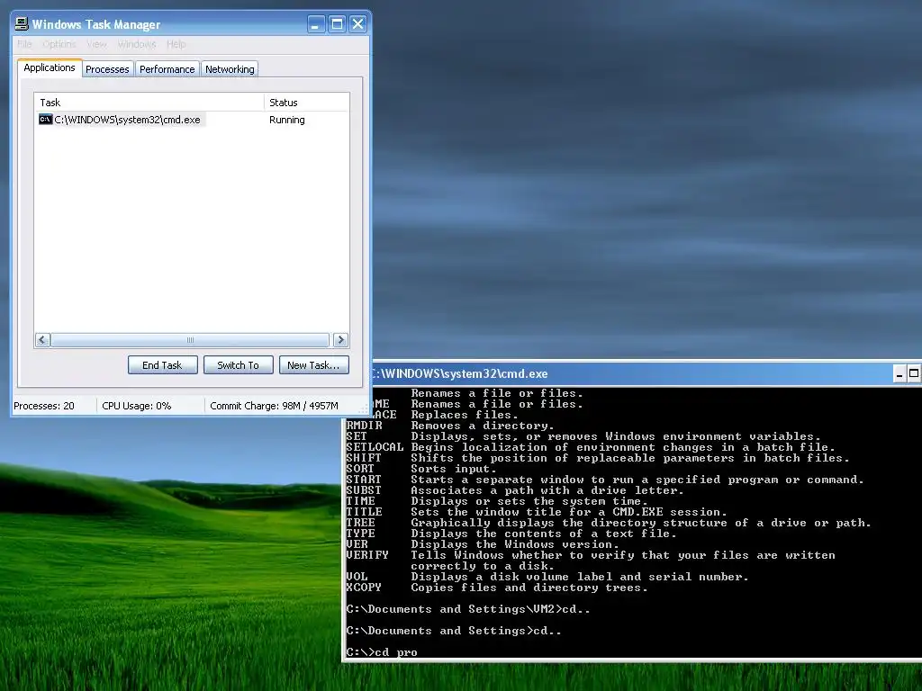Click the task list horizontal scrollbar thumb
Image resolution: width=922 pixels, height=691 pixels.
(x=190, y=339)
